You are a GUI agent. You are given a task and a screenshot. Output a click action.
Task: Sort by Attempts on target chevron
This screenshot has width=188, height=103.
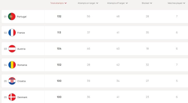(x=97, y=3)
